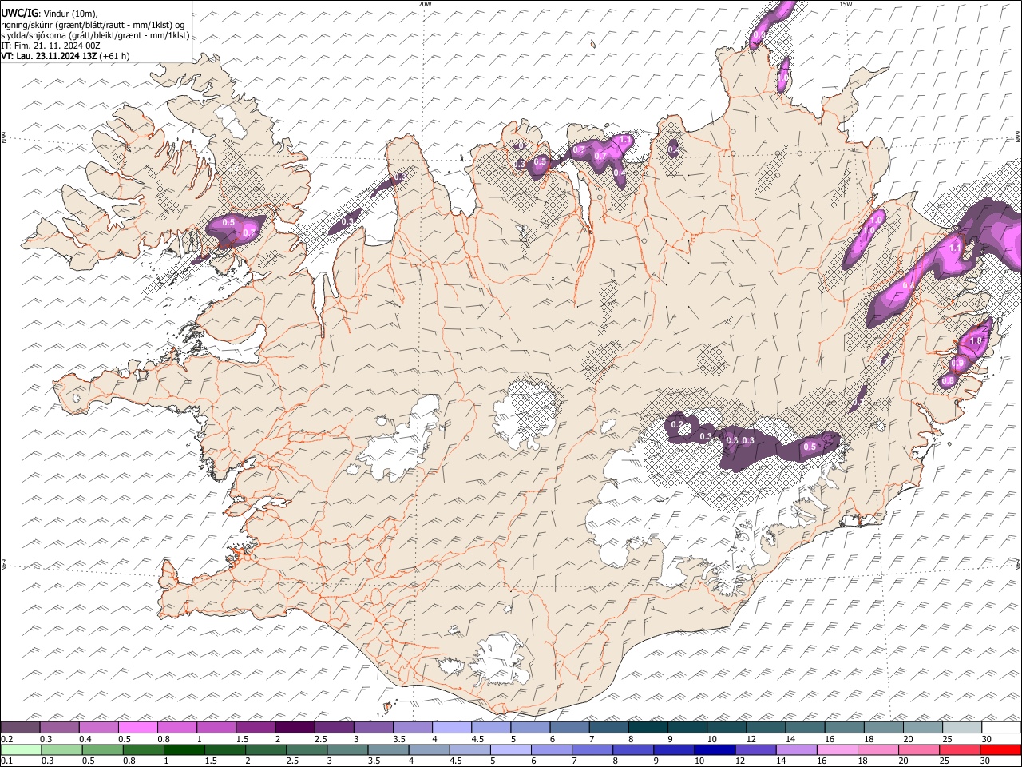Choose the pale grey 25 swatch in the top legend
Viewport: 1022px width, 767px height.
point(961,727)
